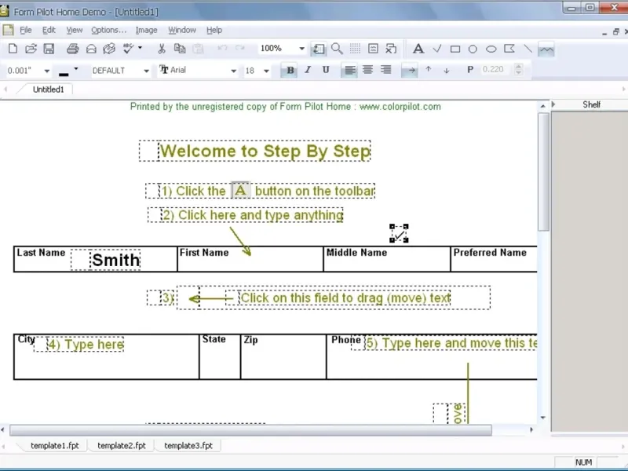
Task: Toggle Bold formatting
Action: (290, 71)
